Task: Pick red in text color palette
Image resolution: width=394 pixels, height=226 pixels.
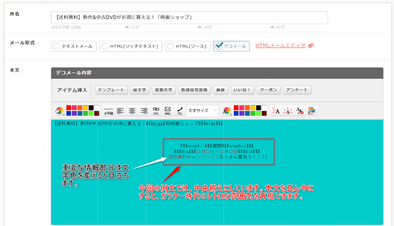Action: [x=236, y=108]
